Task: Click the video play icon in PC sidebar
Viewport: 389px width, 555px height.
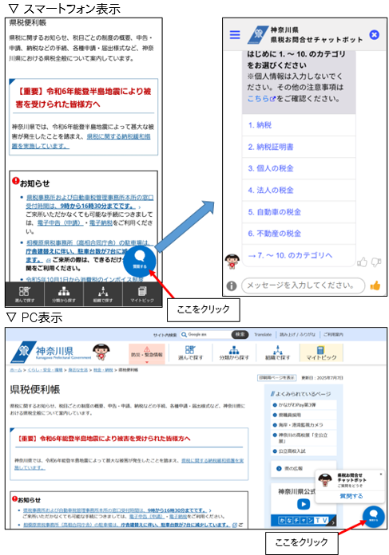Action: [304, 504]
